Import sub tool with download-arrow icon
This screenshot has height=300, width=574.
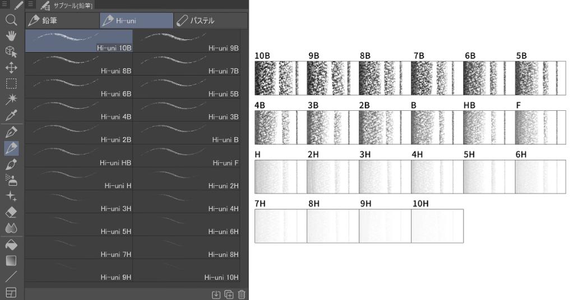click(x=216, y=294)
